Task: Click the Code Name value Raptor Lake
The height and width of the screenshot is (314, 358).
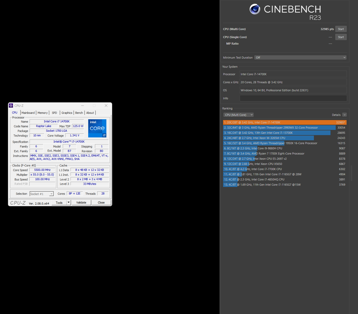Action: [44, 126]
